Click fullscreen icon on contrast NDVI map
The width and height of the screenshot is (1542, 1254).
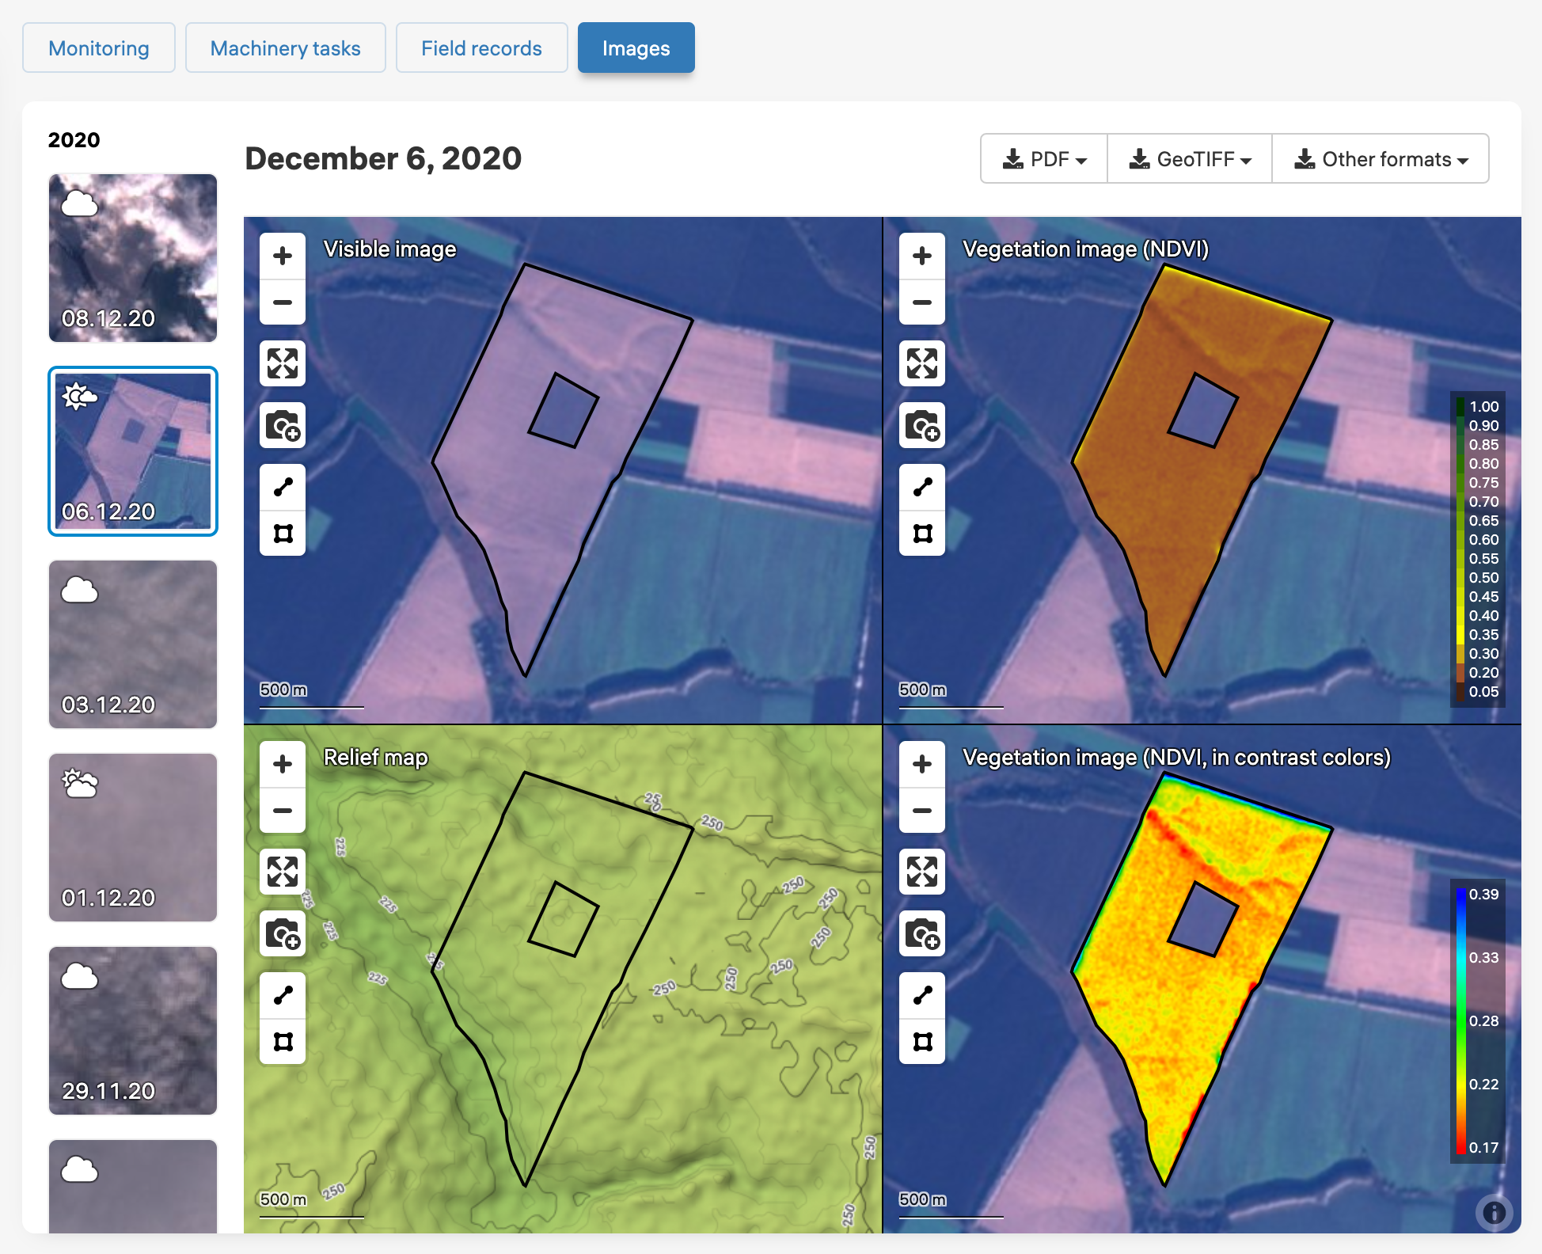(922, 872)
